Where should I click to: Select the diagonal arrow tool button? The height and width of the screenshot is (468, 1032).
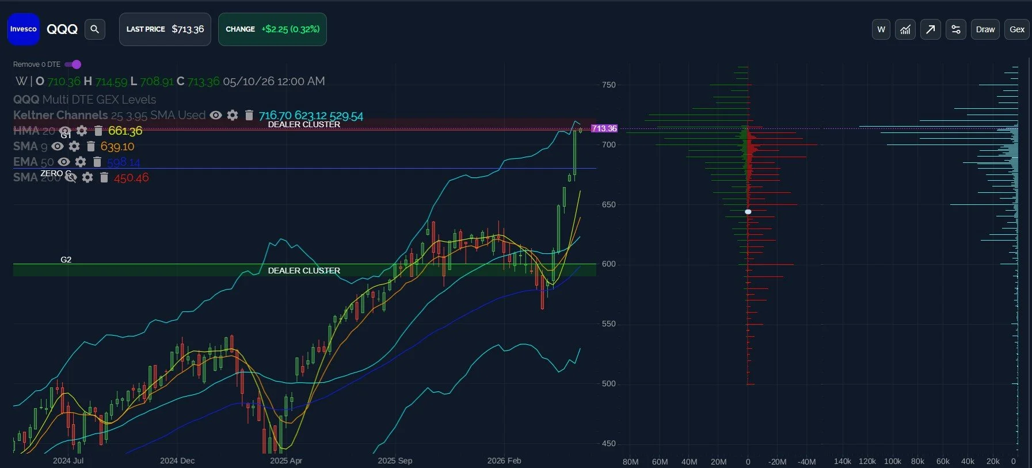tap(931, 29)
